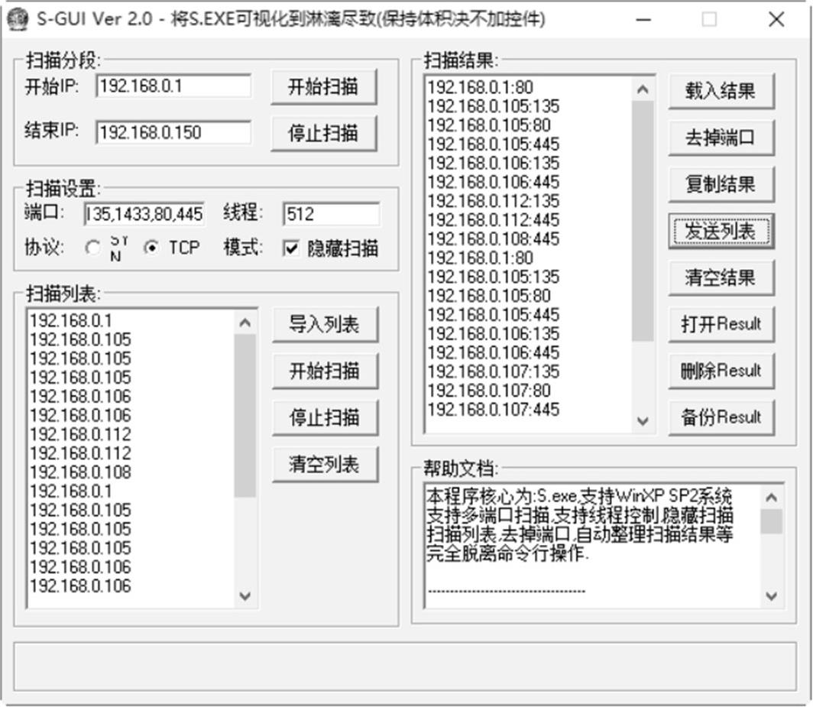Select first 192.168.0.112 in 扫描列表
This screenshot has width=813, height=707.
[80, 435]
